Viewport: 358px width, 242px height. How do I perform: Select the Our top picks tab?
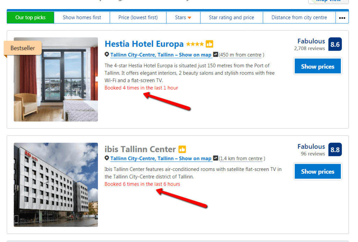pos(30,17)
